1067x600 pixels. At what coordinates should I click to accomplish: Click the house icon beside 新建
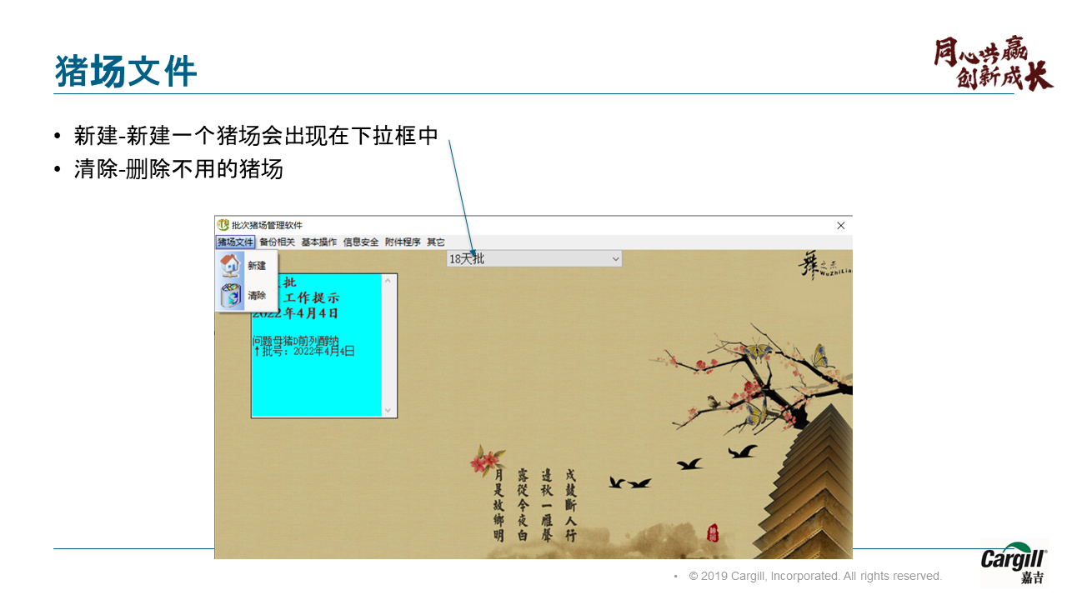click(x=230, y=266)
